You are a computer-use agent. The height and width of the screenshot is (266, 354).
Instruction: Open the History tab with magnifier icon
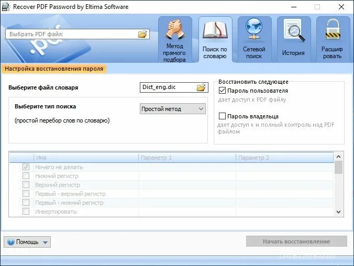point(294,40)
